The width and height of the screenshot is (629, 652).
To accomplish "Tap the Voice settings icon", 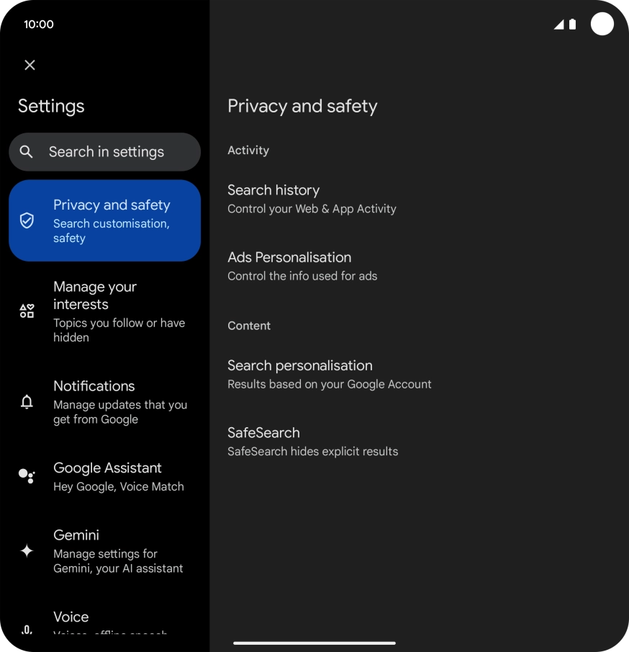I will [26, 628].
